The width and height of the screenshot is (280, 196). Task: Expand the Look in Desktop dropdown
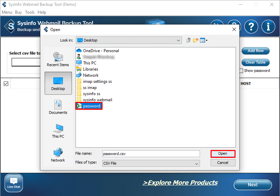tap(129, 40)
